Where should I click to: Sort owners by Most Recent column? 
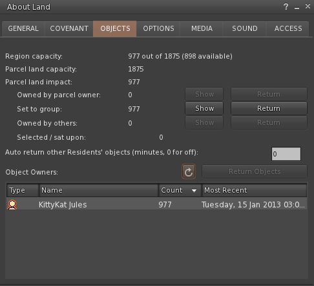point(254,190)
